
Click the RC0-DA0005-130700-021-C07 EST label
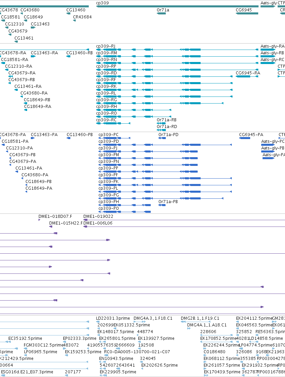point(137,352)
